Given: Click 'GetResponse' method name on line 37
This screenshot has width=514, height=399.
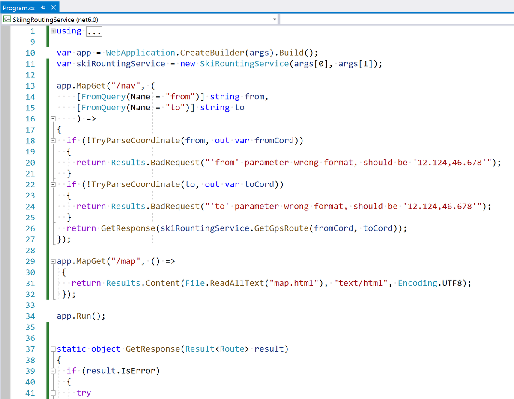Looking at the screenshot, I should coord(153,349).
